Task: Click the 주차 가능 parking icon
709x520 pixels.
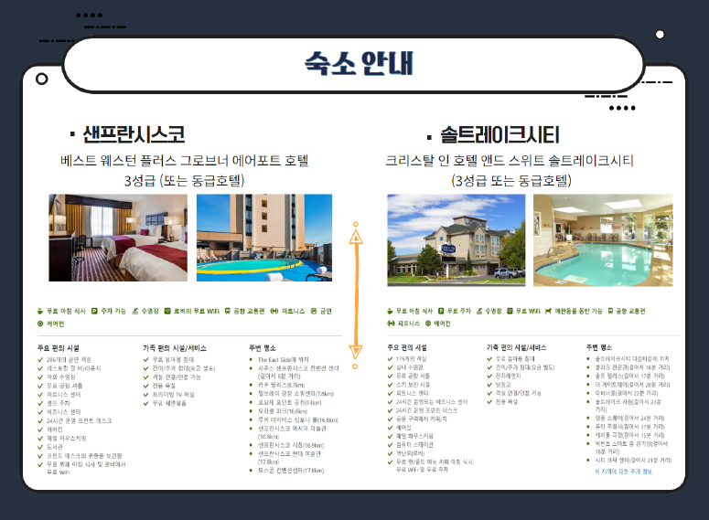Action: (x=94, y=311)
